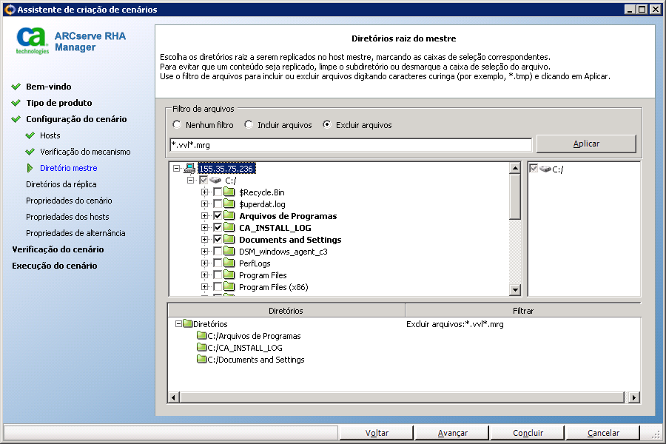Click the $uperdat.log folder icon
Image resolution: width=666 pixels, height=444 pixels.
tap(229, 204)
